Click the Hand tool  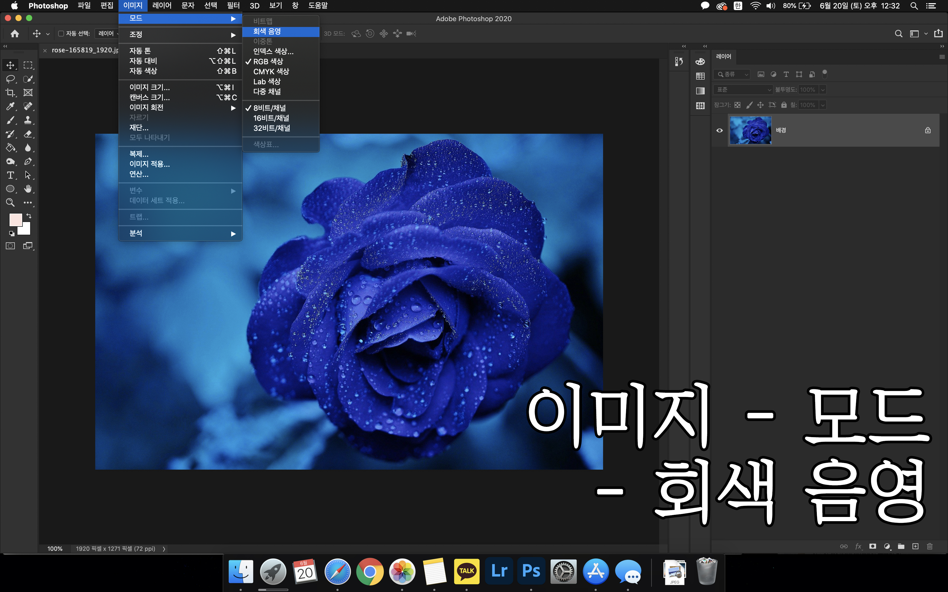28,189
